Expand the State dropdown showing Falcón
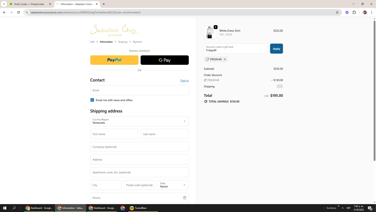 (173, 185)
